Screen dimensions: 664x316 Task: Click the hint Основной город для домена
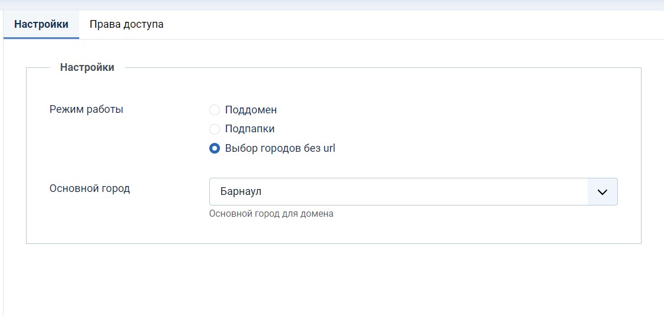tap(271, 214)
